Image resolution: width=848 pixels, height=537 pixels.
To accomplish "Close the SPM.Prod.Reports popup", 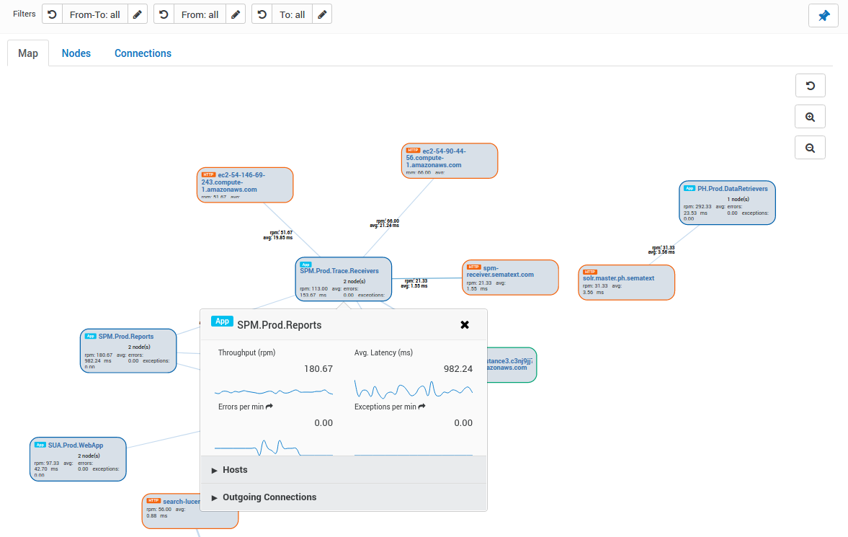I will [465, 325].
